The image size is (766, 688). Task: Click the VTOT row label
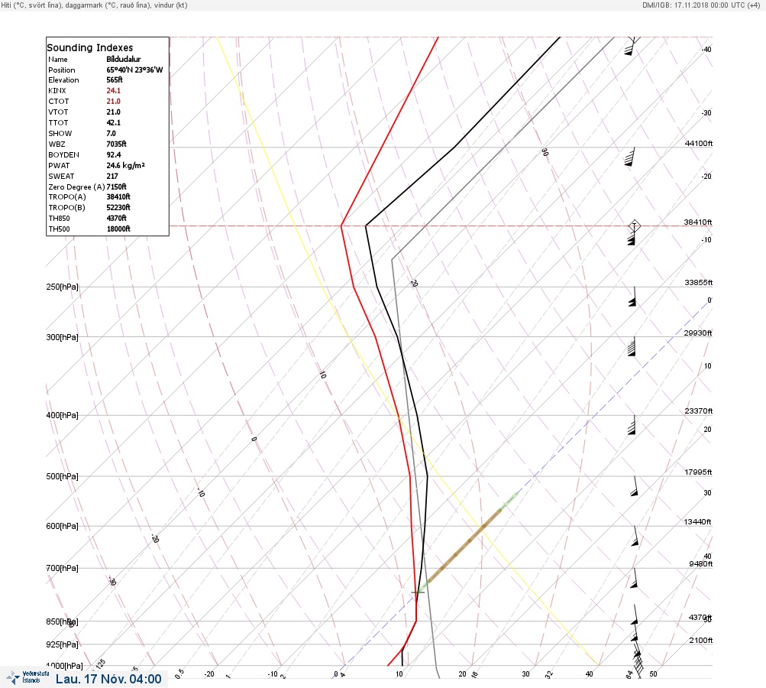pyautogui.click(x=58, y=112)
